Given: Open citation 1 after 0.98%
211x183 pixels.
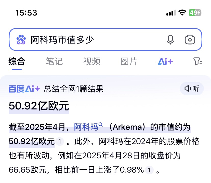Looking at the screenshot, I should 149,170.
